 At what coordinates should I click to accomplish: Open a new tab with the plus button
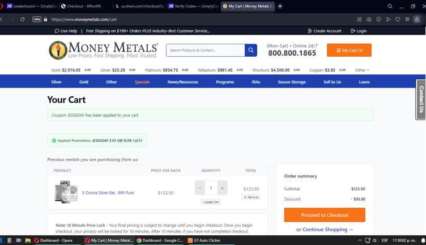[x=280, y=6]
